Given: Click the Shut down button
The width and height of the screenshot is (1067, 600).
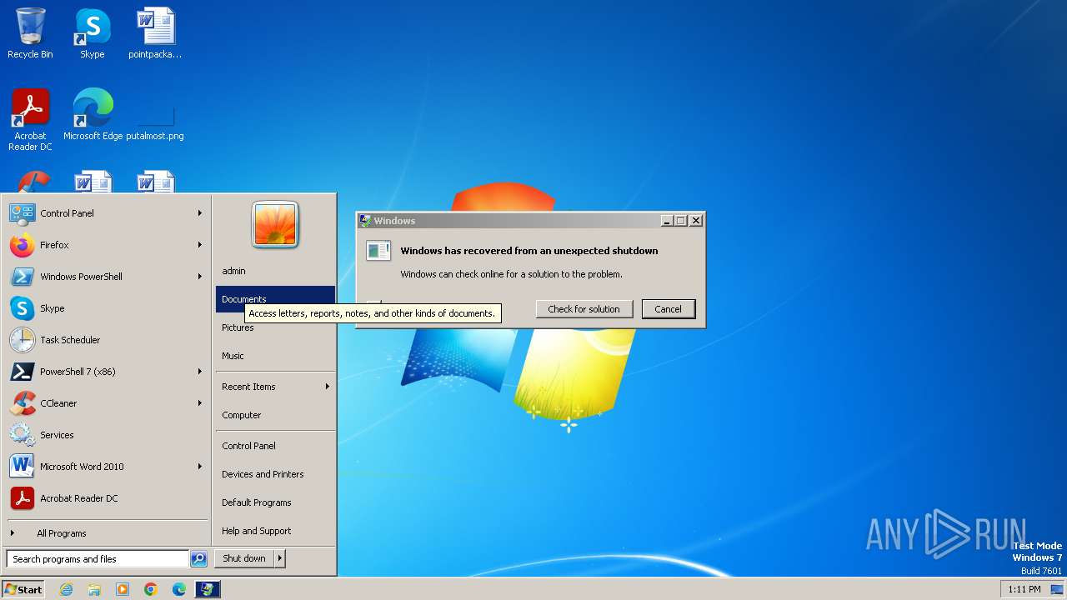Looking at the screenshot, I should 244,558.
